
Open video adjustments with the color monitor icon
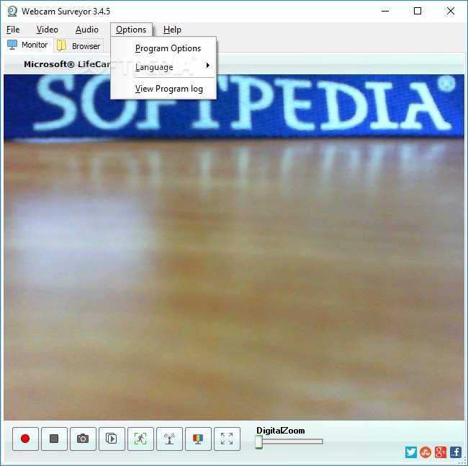tap(198, 439)
